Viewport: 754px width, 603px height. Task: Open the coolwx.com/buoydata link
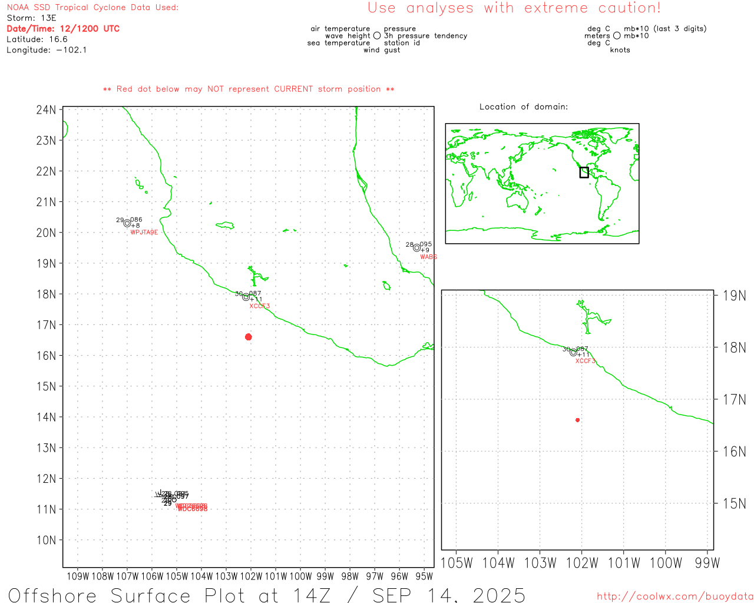pyautogui.click(x=675, y=597)
